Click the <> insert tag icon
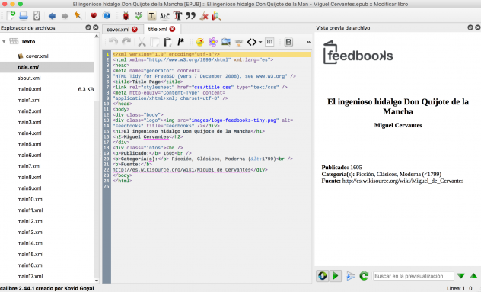Viewport: 481px width, 292px height. coord(252,42)
